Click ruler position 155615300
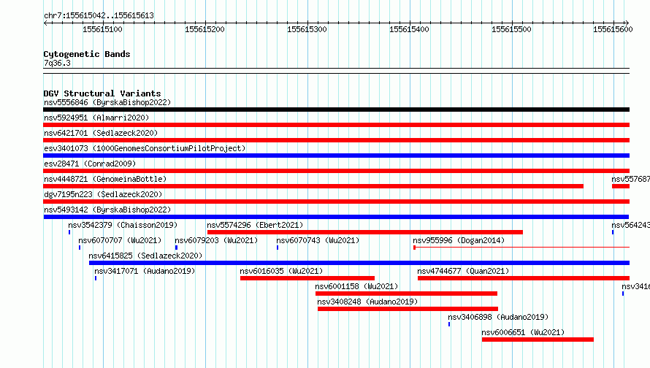The image size is (650, 368). (x=307, y=29)
